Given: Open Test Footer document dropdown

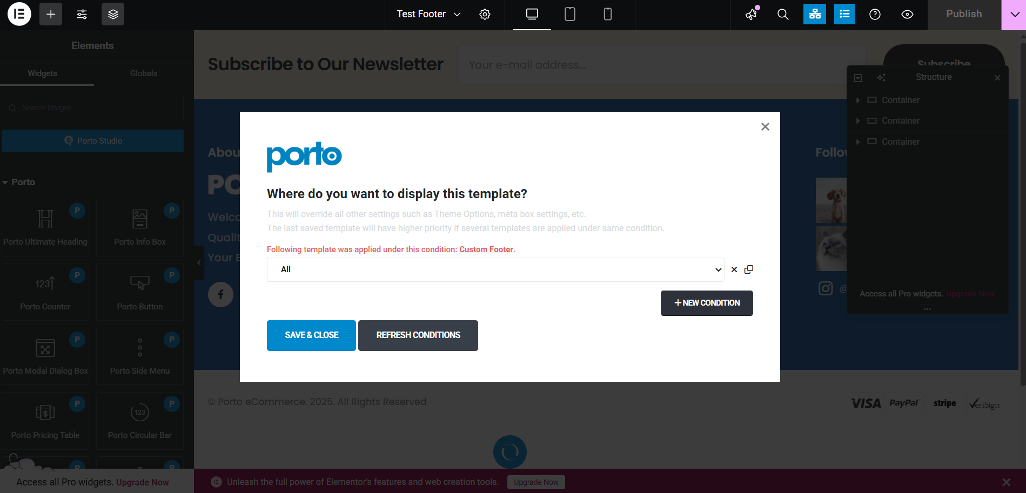Looking at the screenshot, I should (x=428, y=14).
